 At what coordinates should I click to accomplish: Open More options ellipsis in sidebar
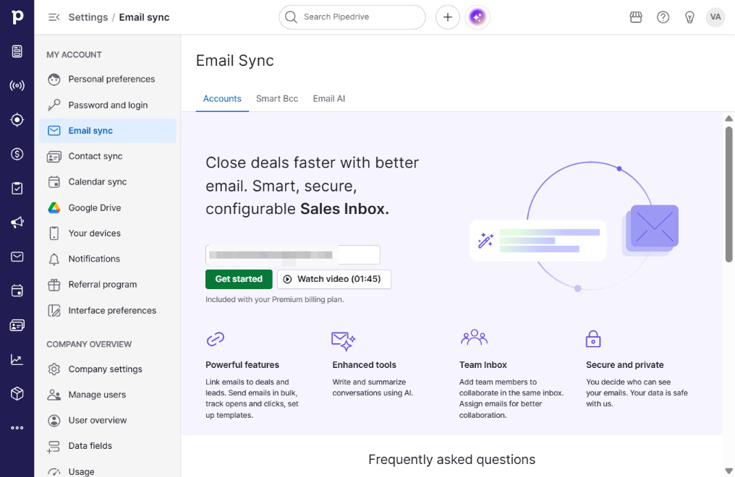pyautogui.click(x=17, y=428)
